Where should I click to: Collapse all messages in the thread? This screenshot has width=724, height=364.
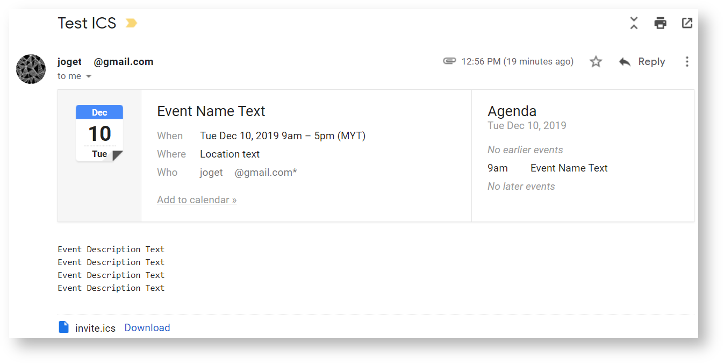pyautogui.click(x=634, y=23)
